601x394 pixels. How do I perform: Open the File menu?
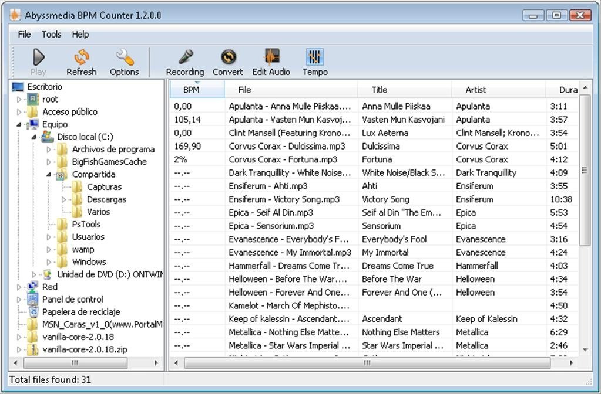24,35
